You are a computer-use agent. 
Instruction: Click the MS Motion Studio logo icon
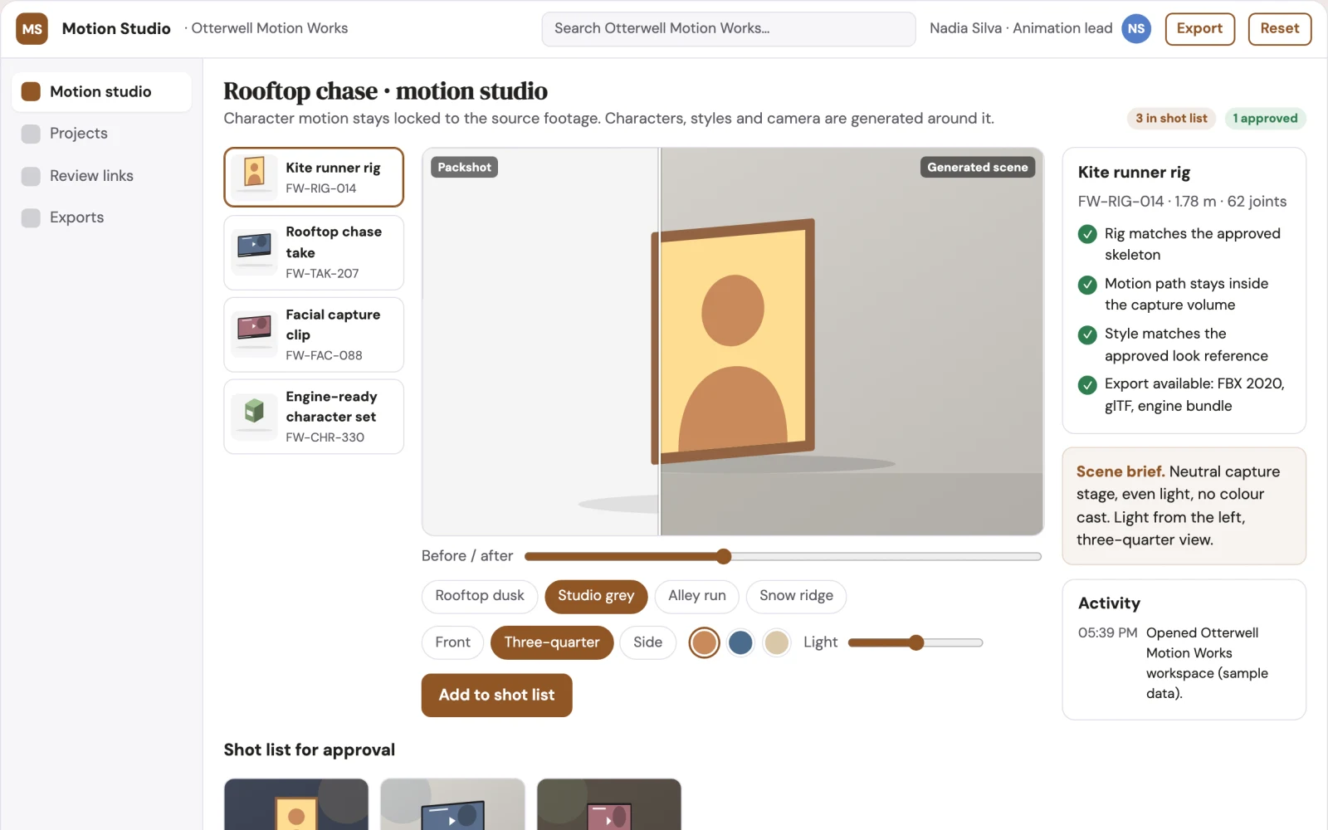coord(32,28)
